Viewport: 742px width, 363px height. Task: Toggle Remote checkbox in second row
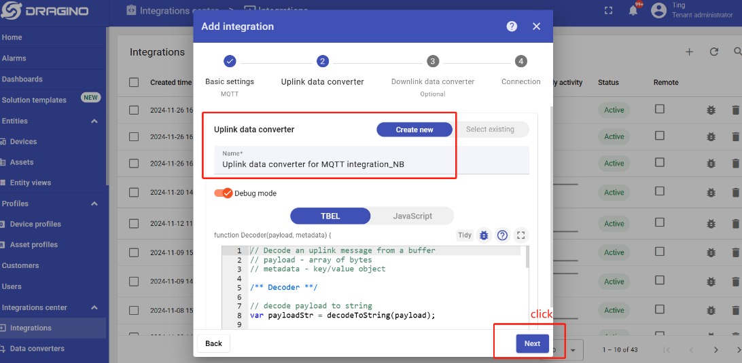coord(660,136)
